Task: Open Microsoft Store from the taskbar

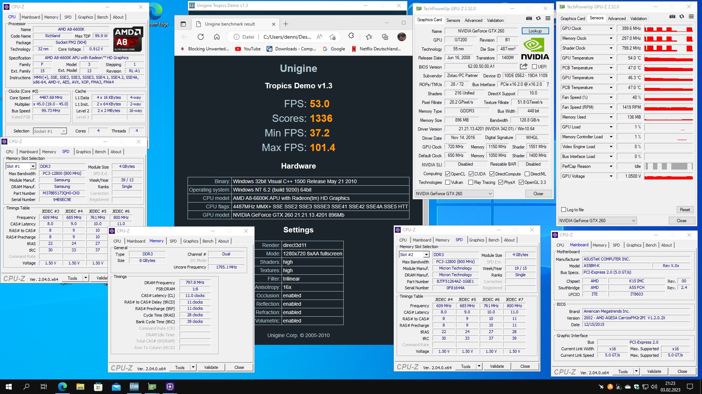Action: [98, 387]
